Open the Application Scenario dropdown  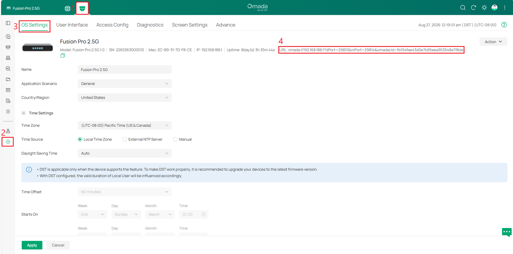coord(125,84)
